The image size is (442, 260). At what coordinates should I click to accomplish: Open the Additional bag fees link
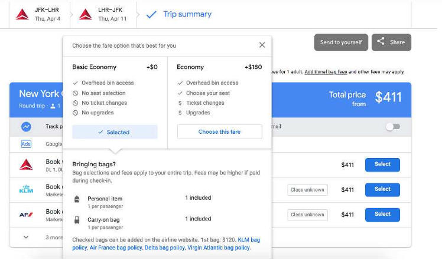(x=326, y=72)
